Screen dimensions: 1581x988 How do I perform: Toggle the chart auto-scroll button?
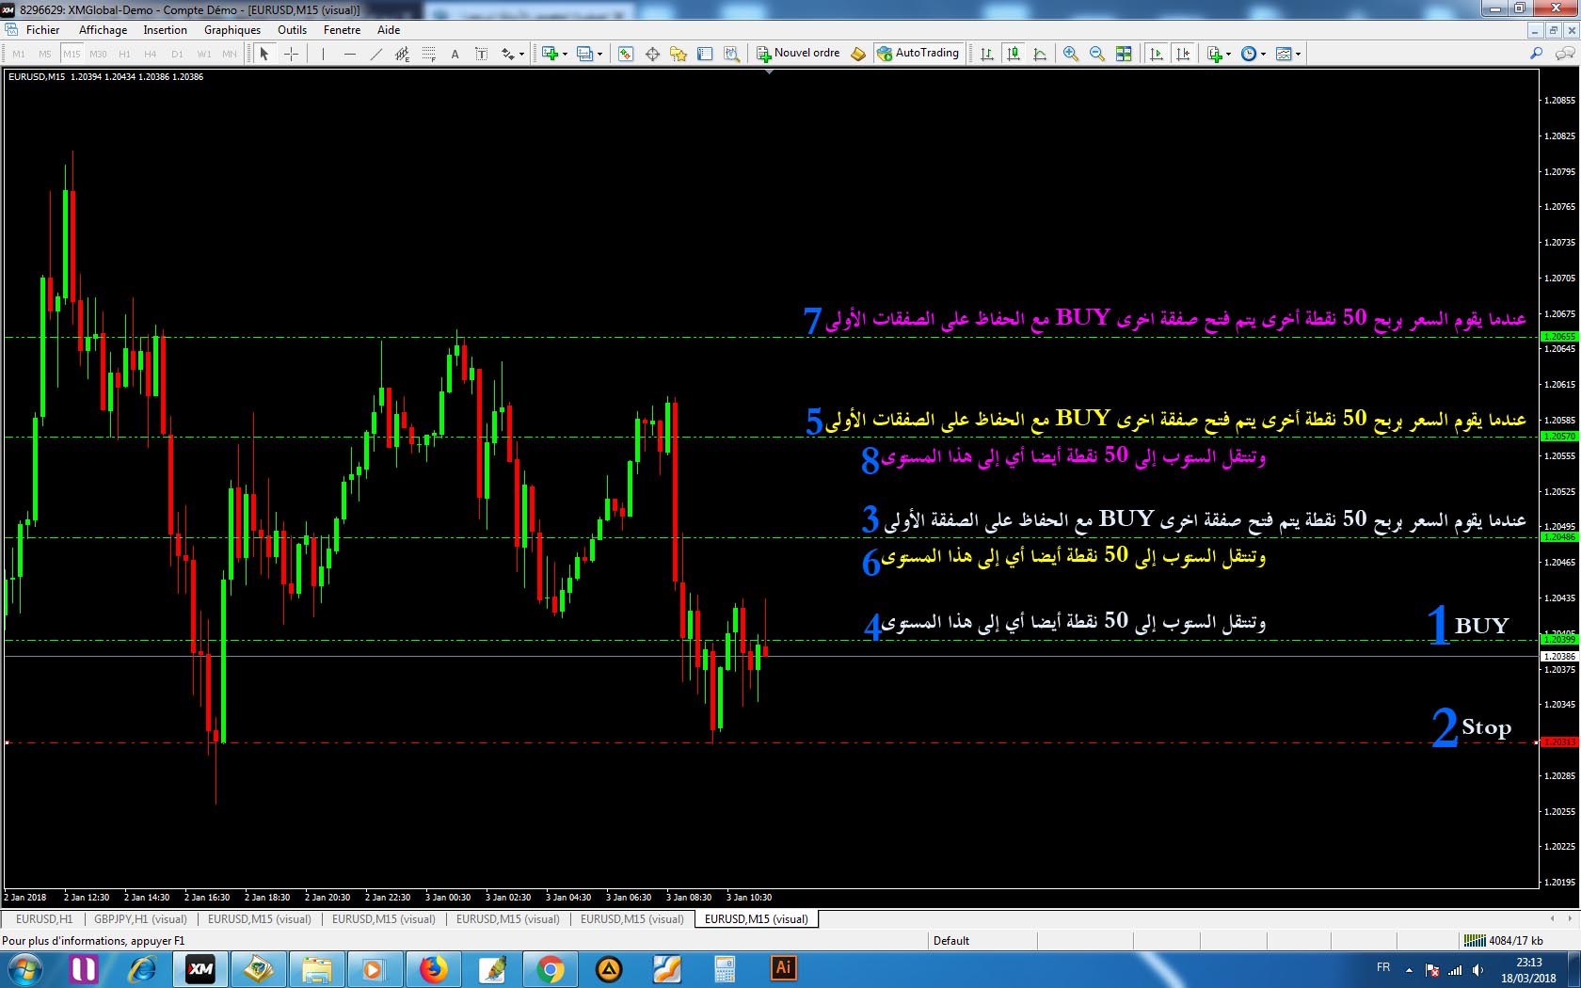(x=1157, y=54)
